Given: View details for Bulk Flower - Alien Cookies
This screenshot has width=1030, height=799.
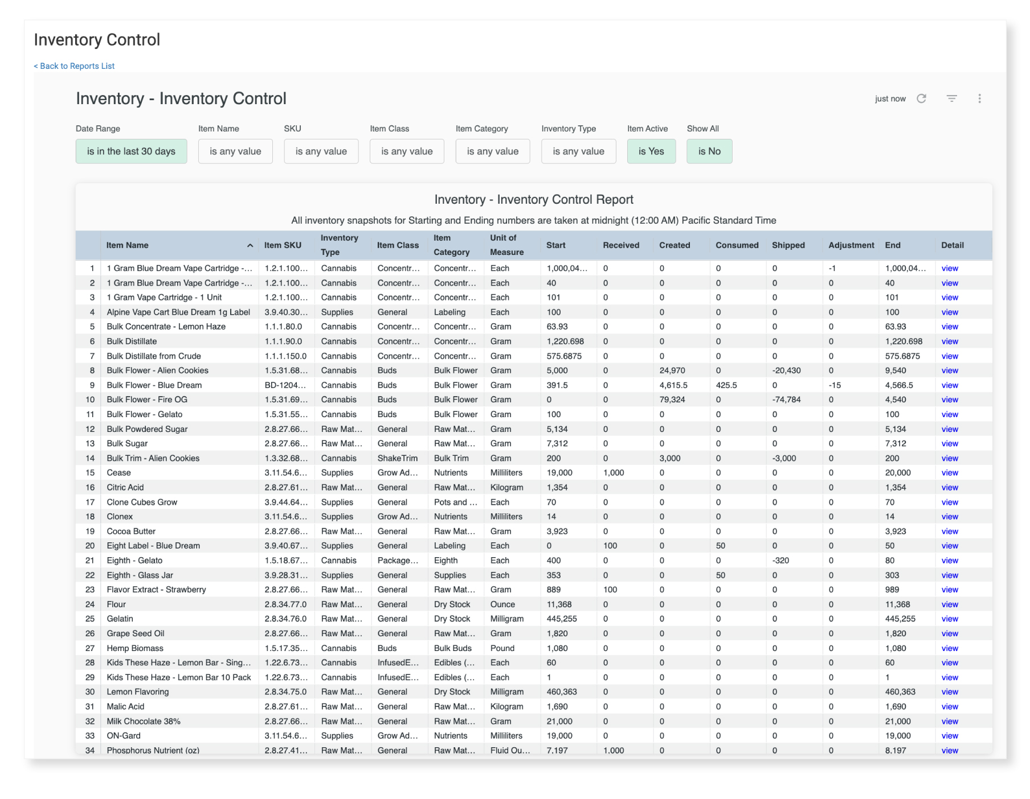Looking at the screenshot, I should pyautogui.click(x=949, y=370).
